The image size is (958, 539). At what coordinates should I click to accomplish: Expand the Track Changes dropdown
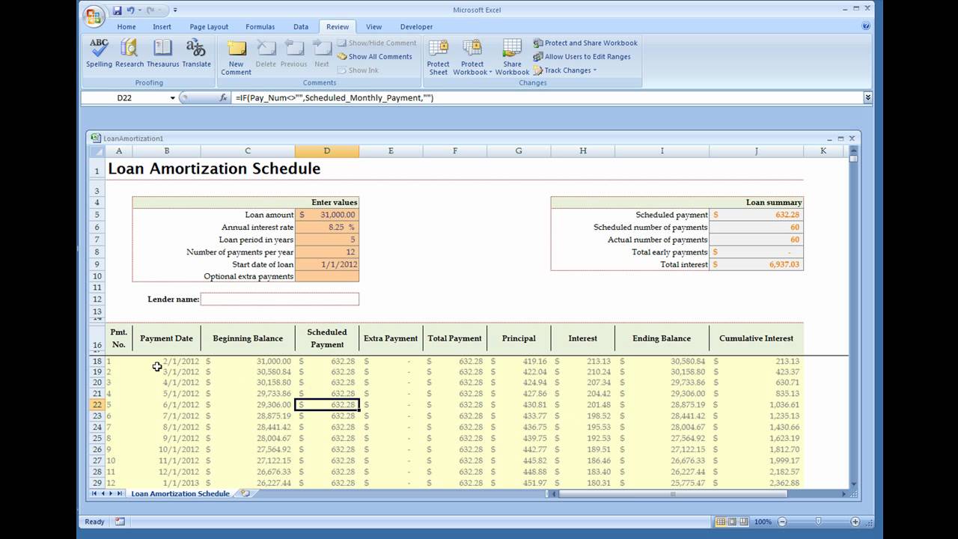point(566,70)
